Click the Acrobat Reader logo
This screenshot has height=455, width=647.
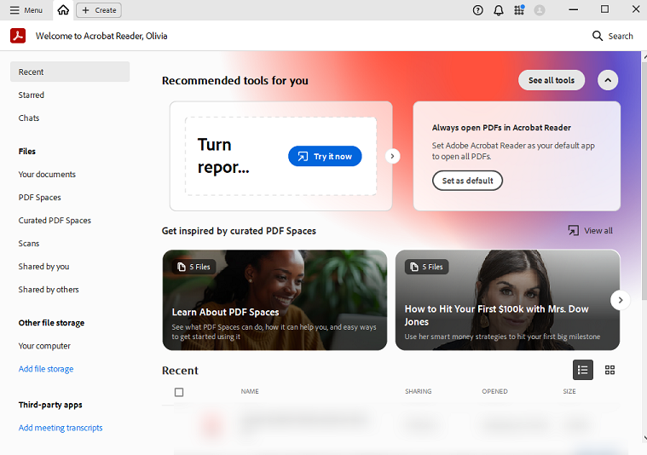[18, 36]
